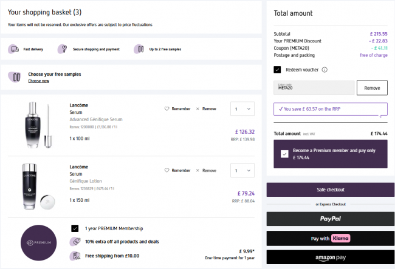Image resolution: width=395 pixels, height=269 pixels.
Task: Click the free samples icon beside Choose your free samples
Action: click(15, 77)
